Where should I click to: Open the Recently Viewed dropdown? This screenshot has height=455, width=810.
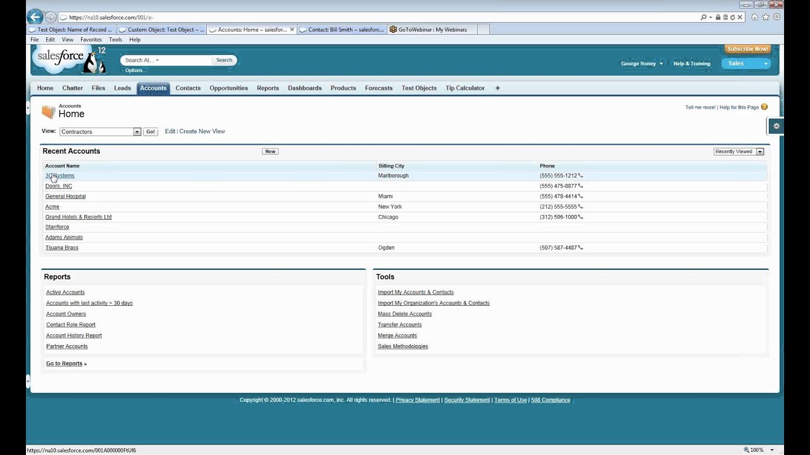point(760,152)
